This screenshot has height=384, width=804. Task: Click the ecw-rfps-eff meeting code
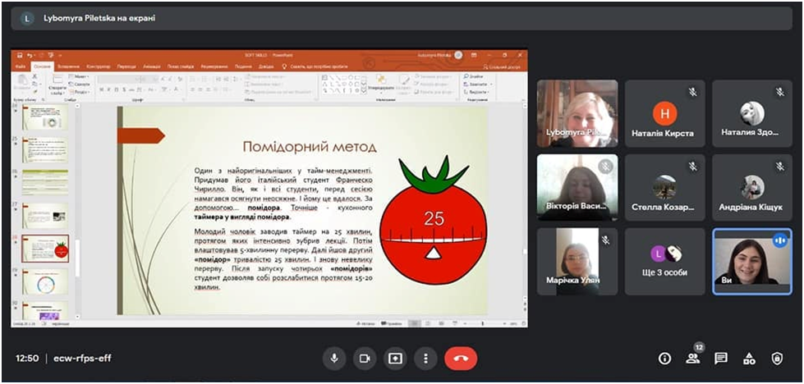(80, 358)
